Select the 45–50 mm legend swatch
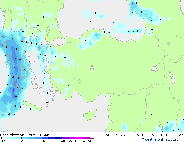This screenshot has width=184, height=142. pyautogui.click(x=85, y=138)
